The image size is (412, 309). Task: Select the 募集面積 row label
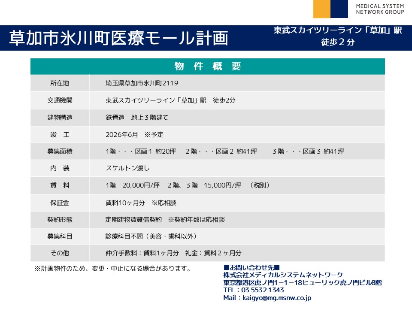coord(60,151)
